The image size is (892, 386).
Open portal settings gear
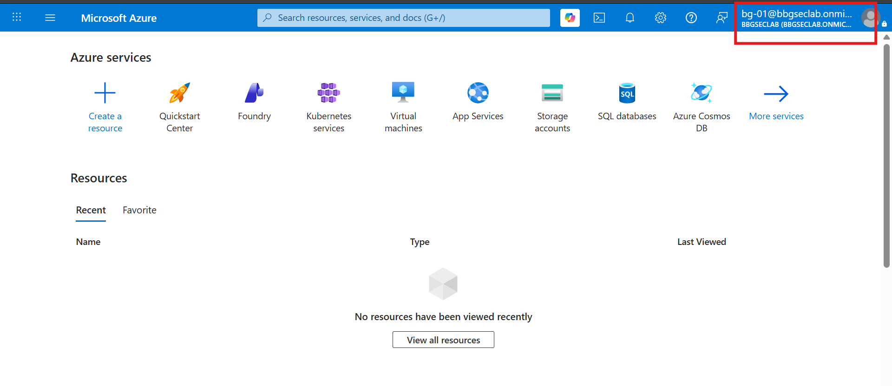point(661,18)
